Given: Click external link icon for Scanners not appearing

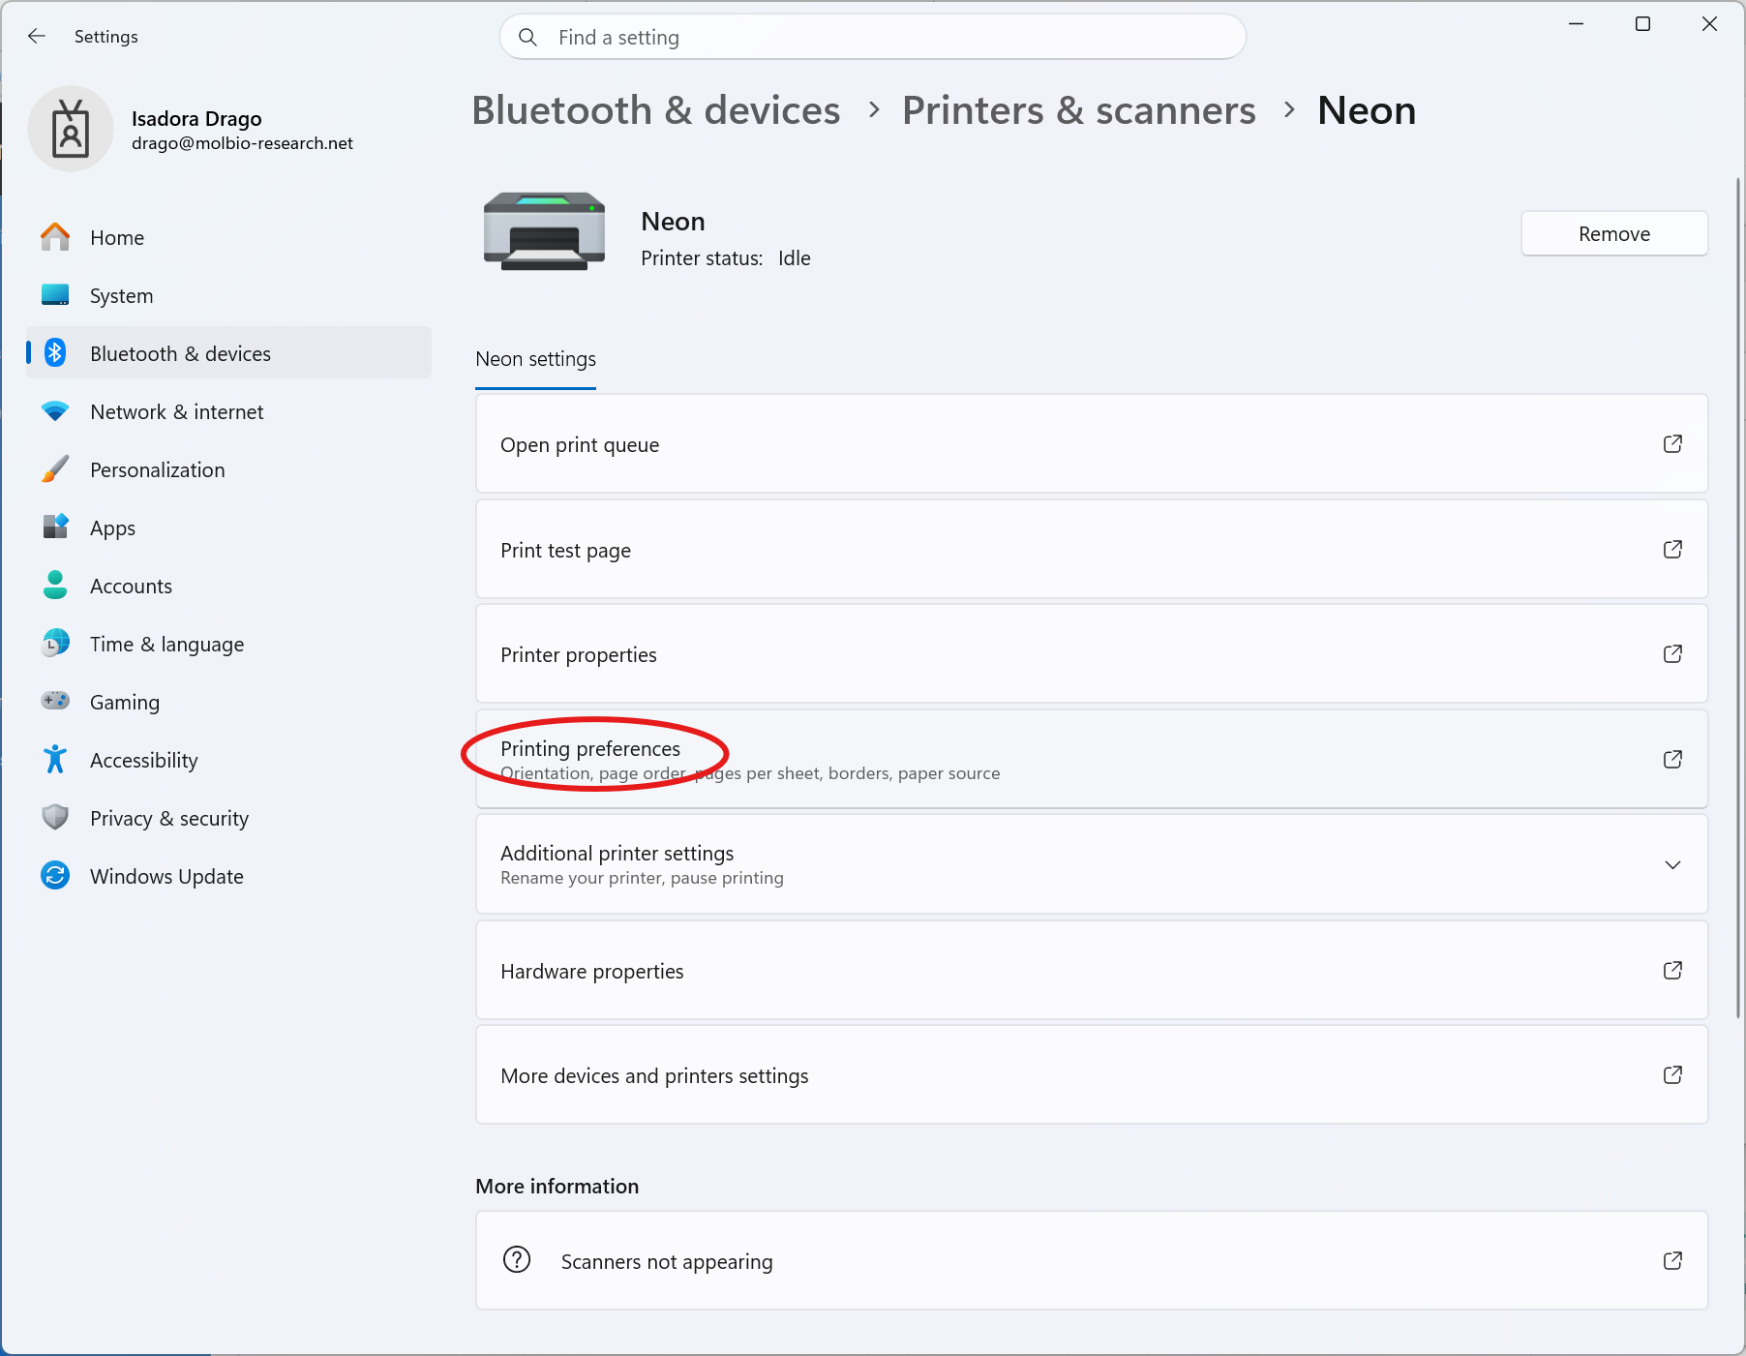Looking at the screenshot, I should pyautogui.click(x=1672, y=1261).
